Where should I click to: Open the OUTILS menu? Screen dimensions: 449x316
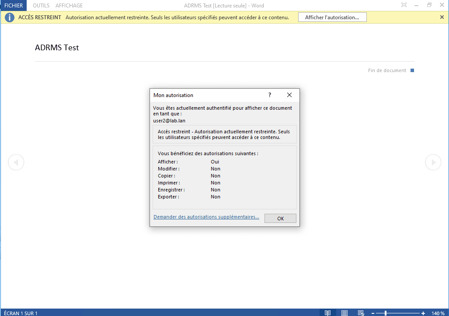pos(41,6)
